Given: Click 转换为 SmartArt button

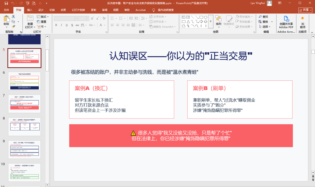Looking at the screenshot, I should [162, 27].
